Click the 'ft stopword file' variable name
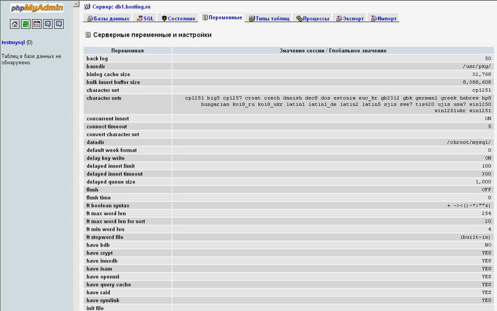Screen dimensions: 497x311 click(105, 238)
